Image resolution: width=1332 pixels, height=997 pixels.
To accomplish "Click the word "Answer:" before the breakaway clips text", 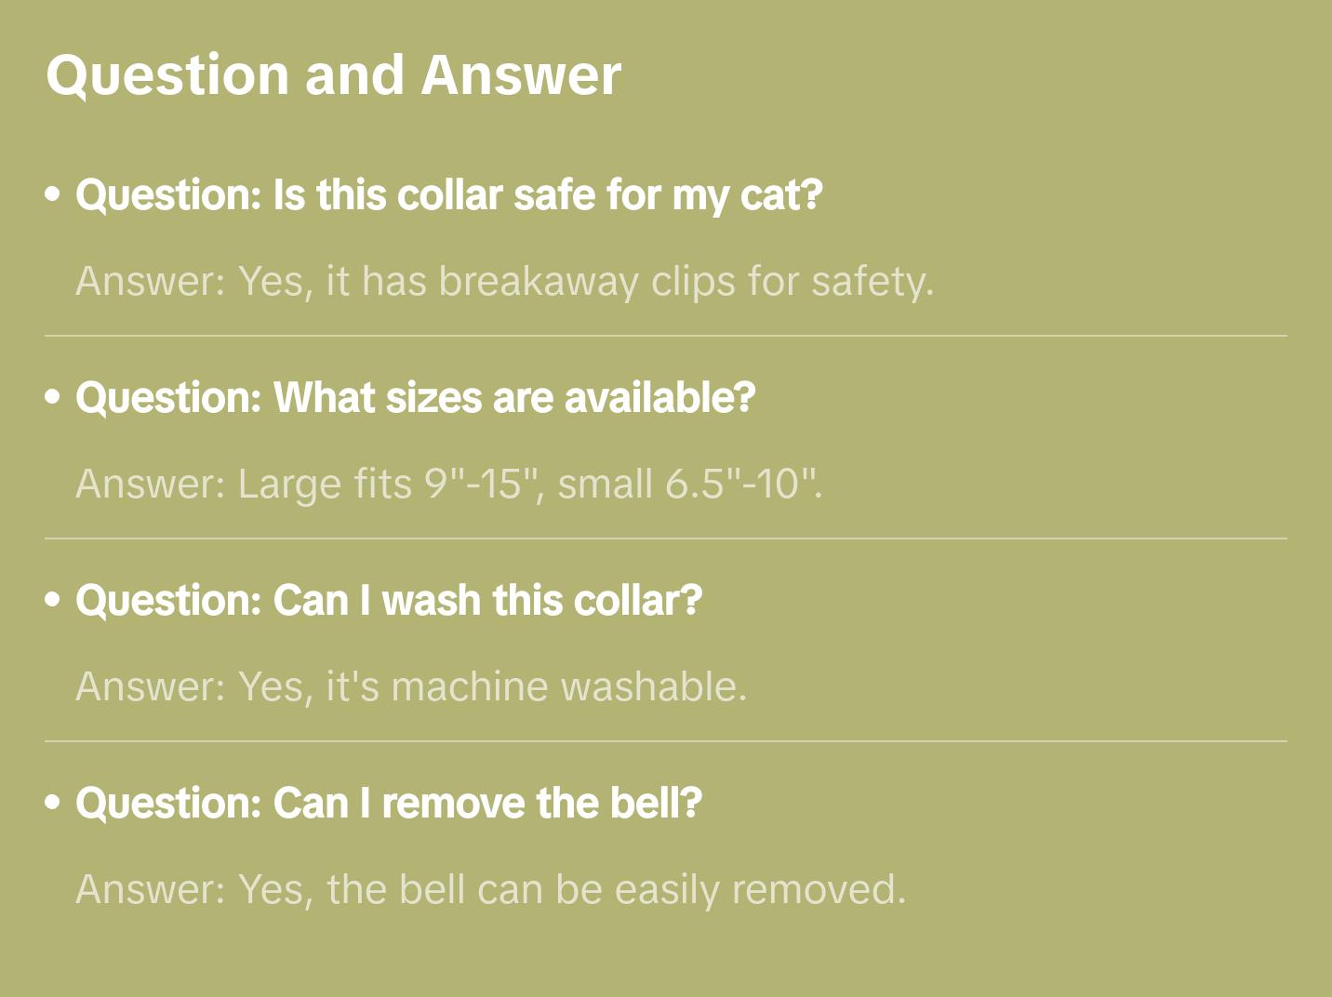I will (151, 281).
